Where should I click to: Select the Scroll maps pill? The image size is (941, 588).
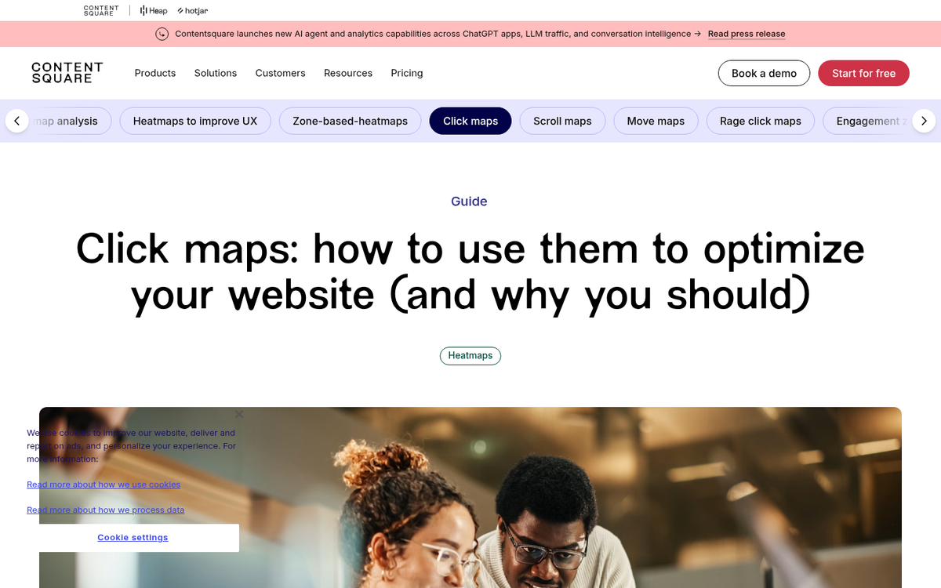pos(562,121)
